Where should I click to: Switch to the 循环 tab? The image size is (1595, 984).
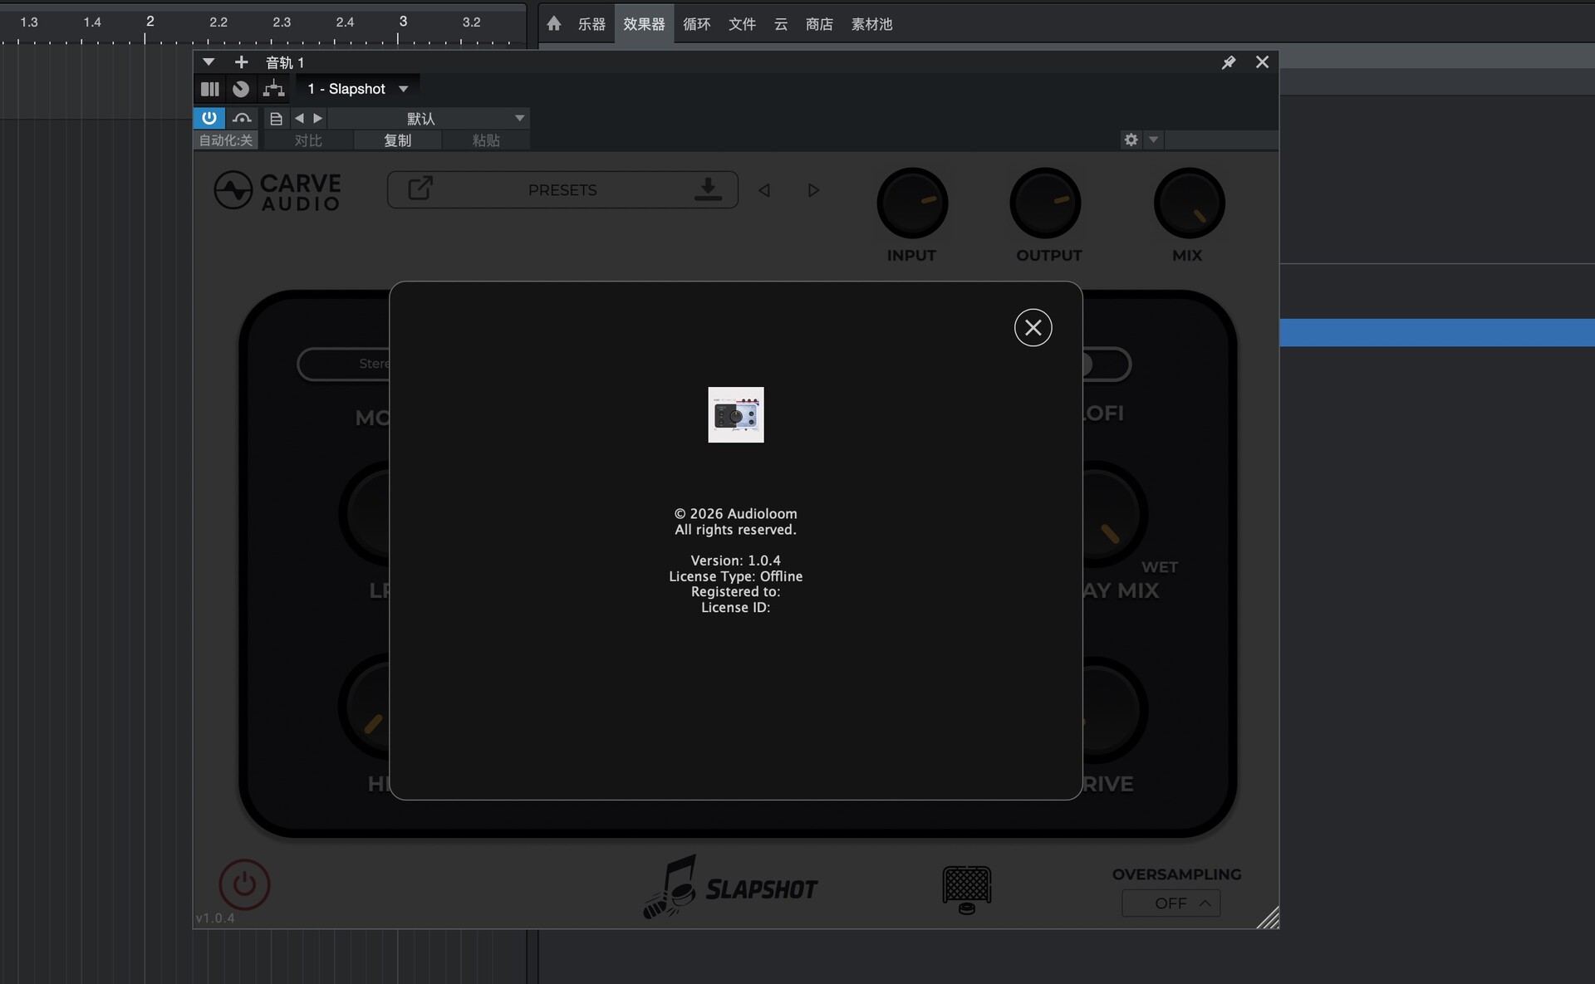[696, 24]
